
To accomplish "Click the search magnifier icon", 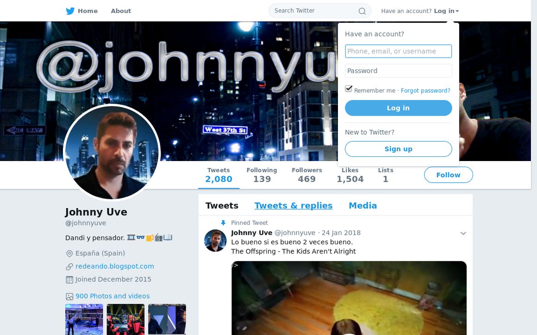I will tap(362, 11).
